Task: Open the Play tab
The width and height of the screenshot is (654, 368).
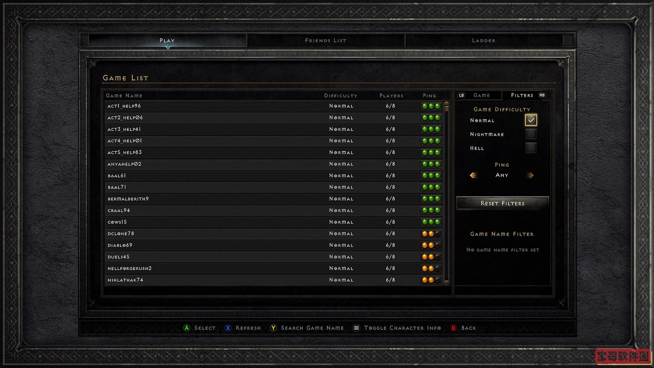Action: (167, 40)
